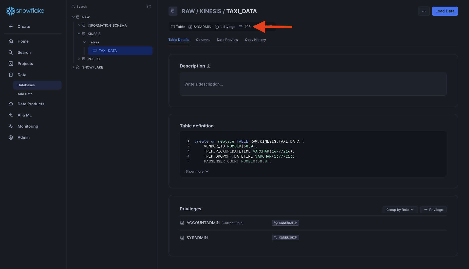Click the Monitoring pulse icon
Viewport: 469px width, 269px height.
tap(11, 126)
